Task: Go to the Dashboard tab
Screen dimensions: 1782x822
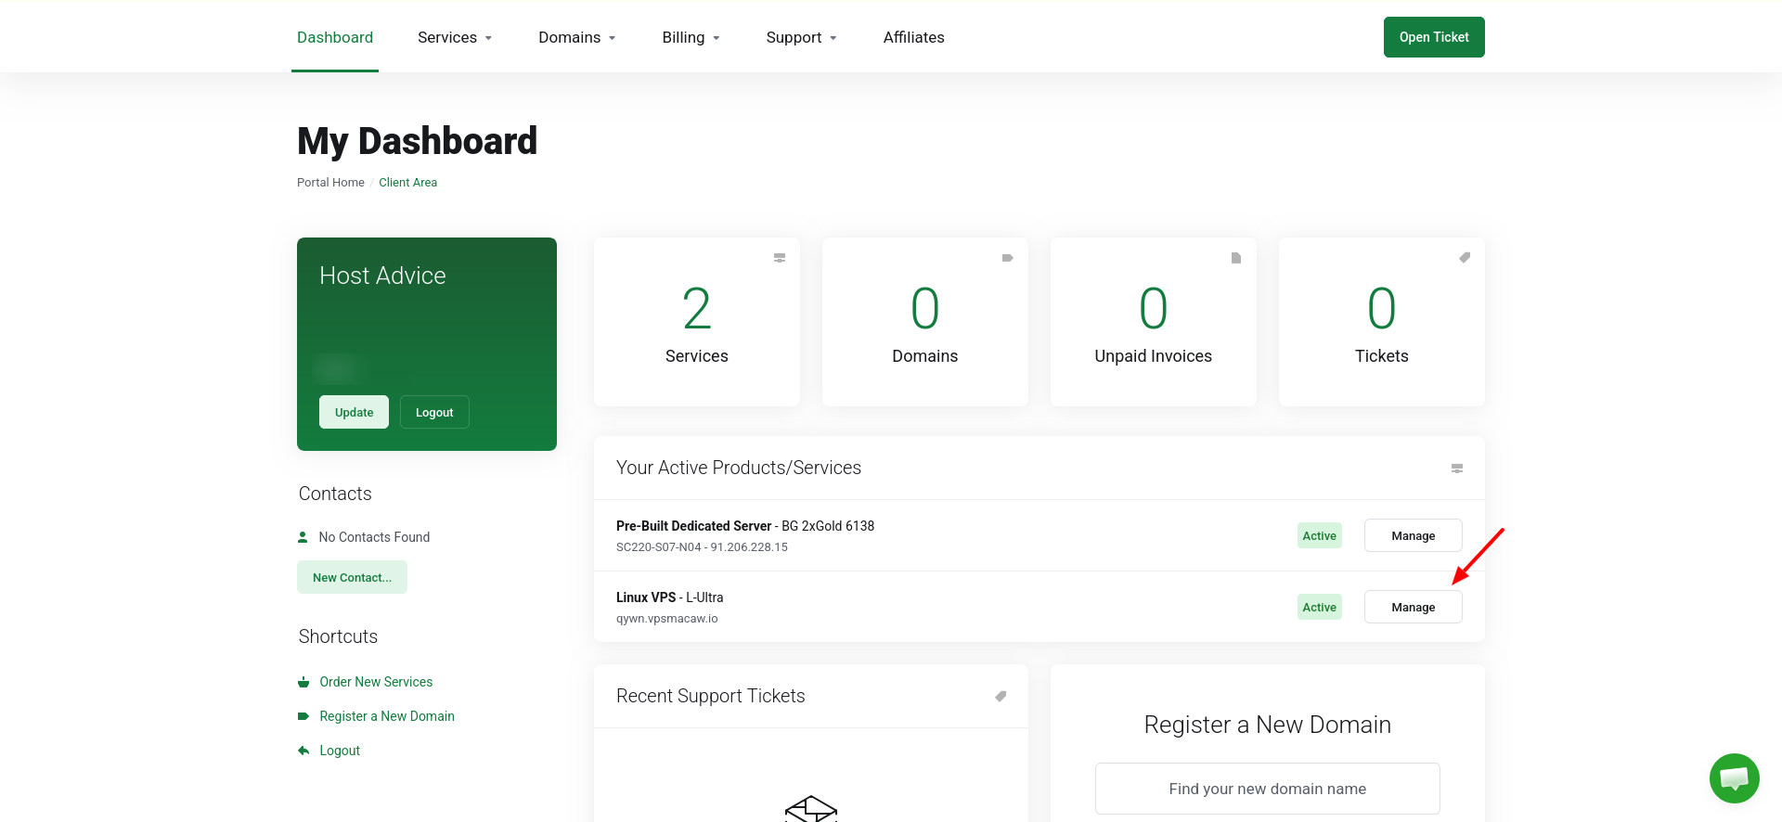Action: click(335, 37)
